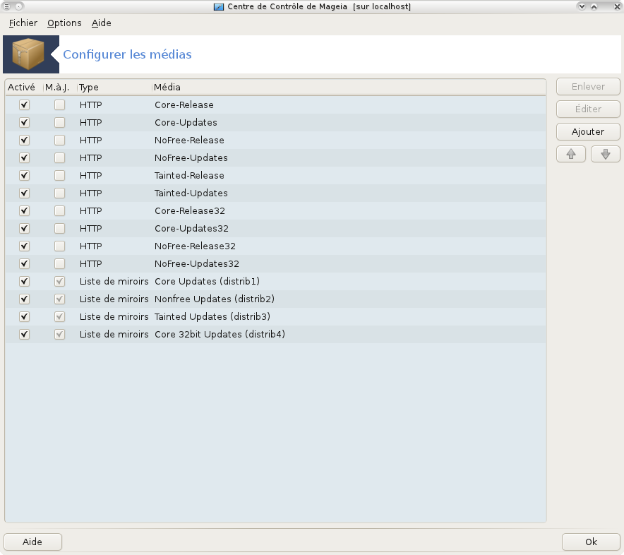
Task: Select the NoFree-Release media name
Action: [189, 140]
